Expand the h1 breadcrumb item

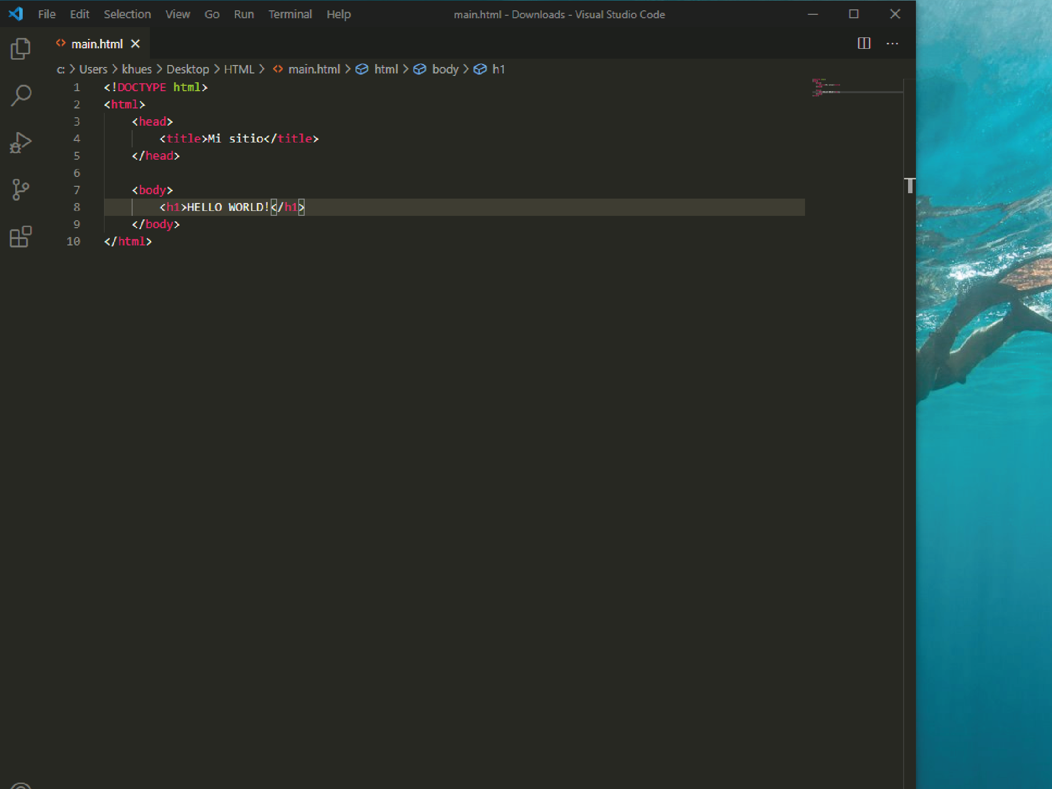(x=498, y=69)
